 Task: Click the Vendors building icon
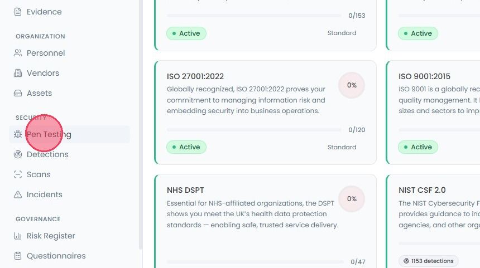pyautogui.click(x=18, y=73)
